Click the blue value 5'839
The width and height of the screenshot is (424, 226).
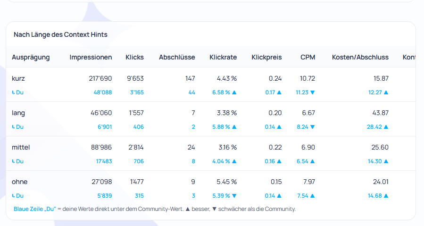point(105,195)
